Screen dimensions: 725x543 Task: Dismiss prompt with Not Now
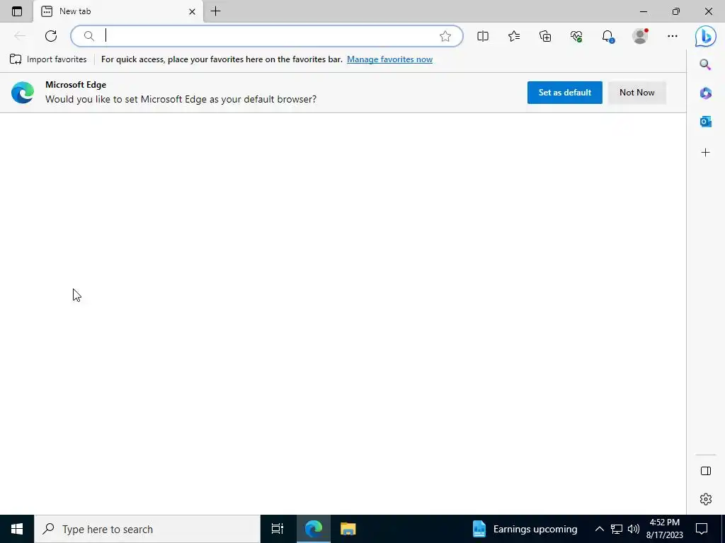pos(636,93)
